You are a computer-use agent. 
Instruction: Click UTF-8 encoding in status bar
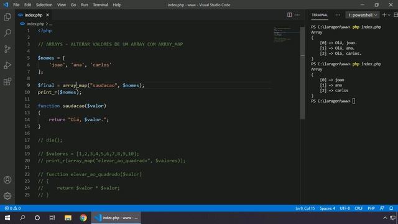click(x=345, y=208)
